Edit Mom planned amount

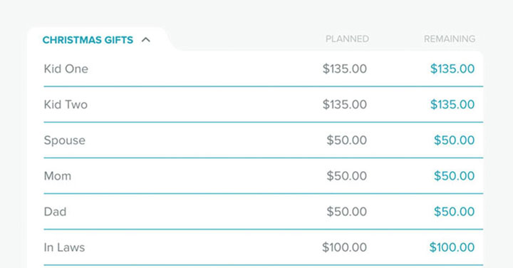[346, 176]
